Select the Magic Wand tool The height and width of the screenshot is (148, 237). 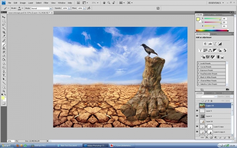(x=4, y=28)
